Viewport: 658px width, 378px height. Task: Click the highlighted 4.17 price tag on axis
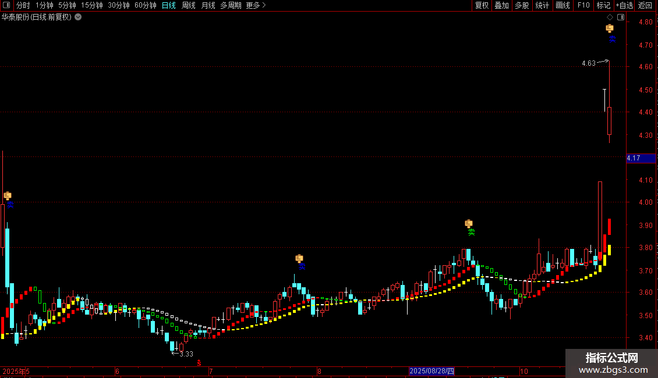[x=641, y=158]
